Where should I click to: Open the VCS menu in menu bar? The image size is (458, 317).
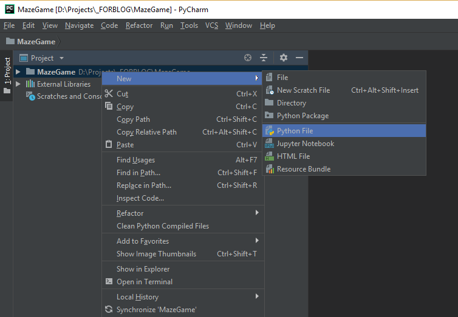[211, 25]
